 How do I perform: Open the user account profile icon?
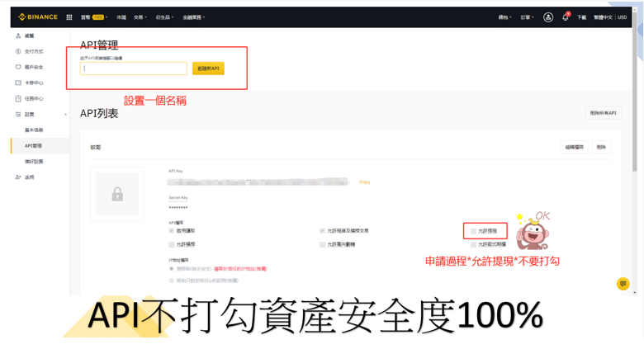548,17
